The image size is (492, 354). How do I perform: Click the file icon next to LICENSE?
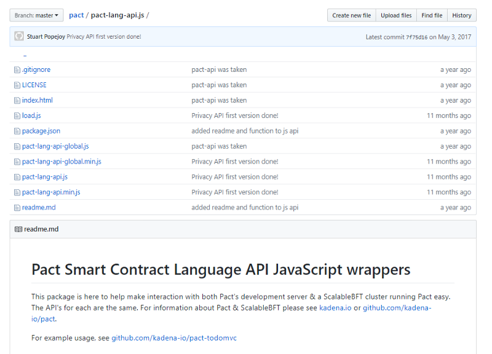pos(17,85)
